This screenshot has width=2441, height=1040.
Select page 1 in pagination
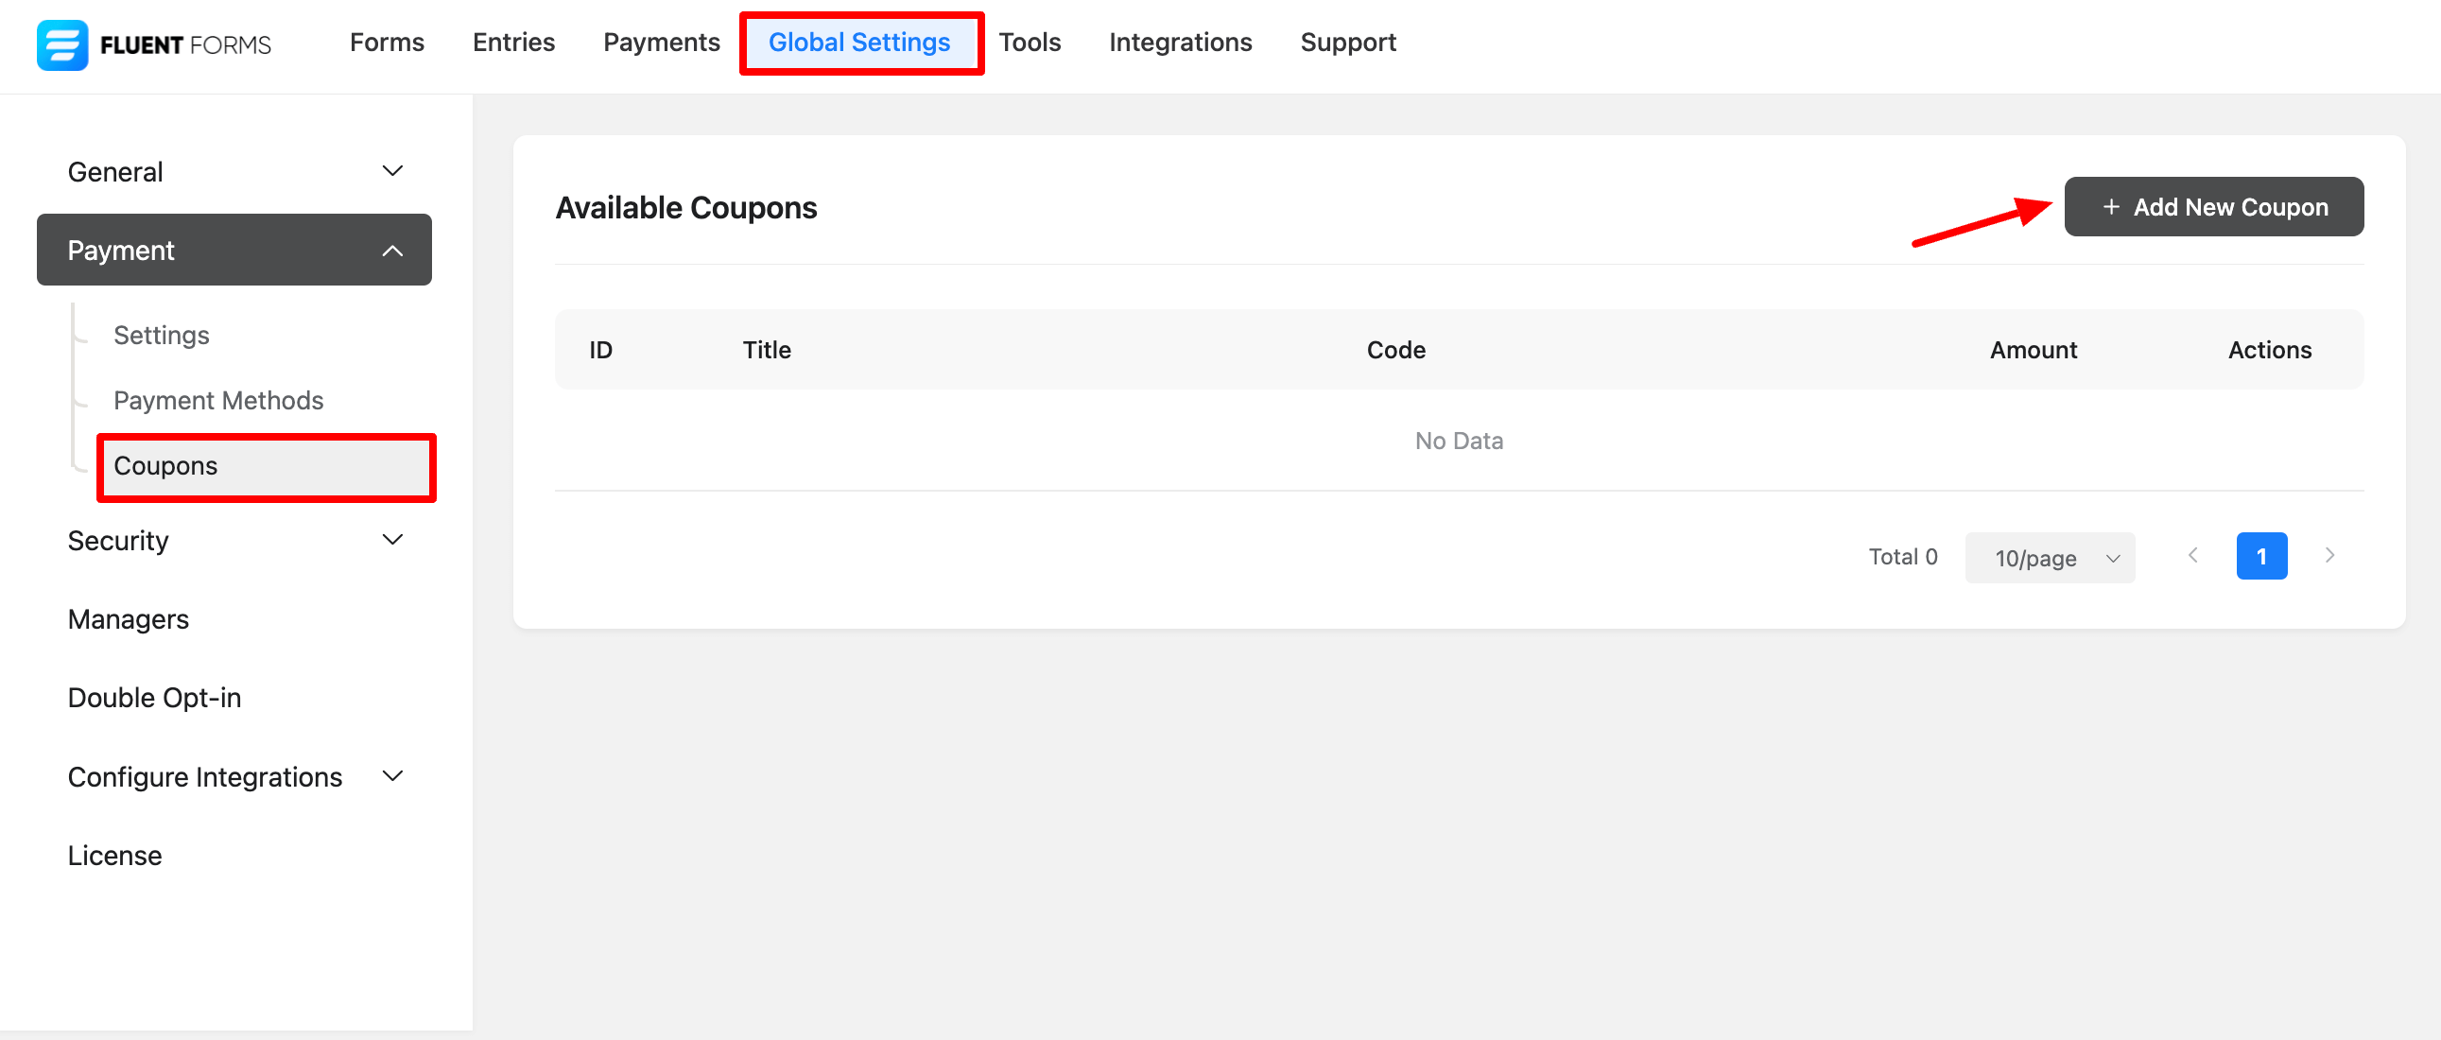[2261, 556]
